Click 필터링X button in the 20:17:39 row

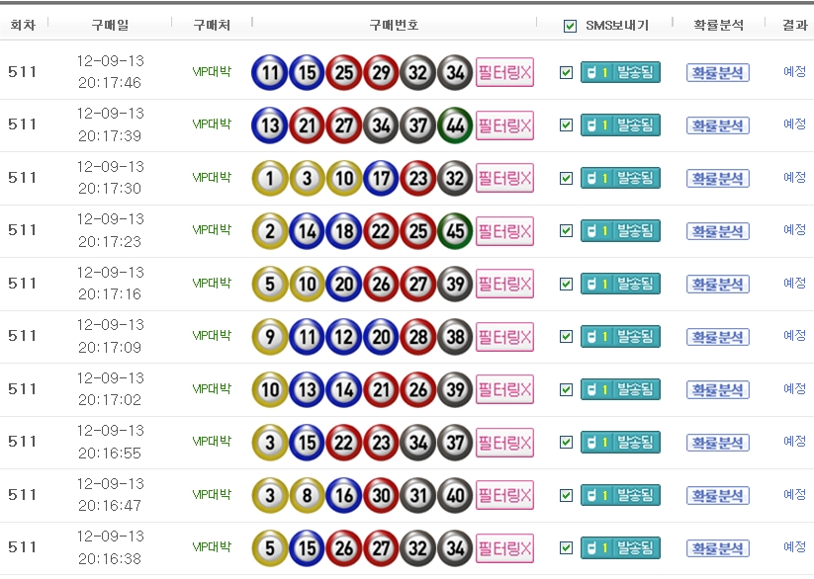[504, 125]
